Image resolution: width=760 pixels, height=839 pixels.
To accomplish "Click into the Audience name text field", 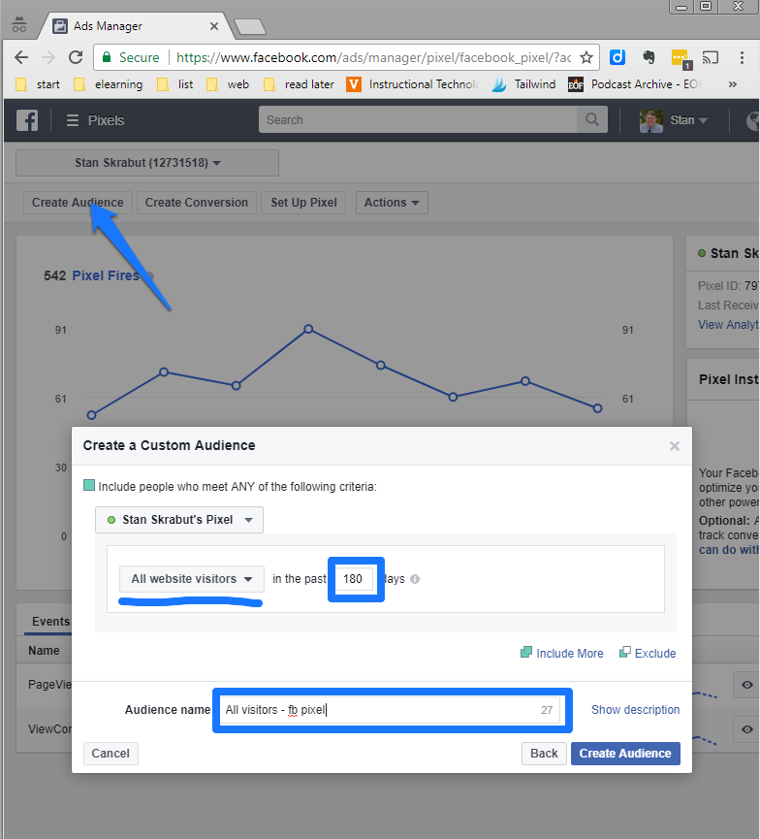I will pyautogui.click(x=378, y=710).
